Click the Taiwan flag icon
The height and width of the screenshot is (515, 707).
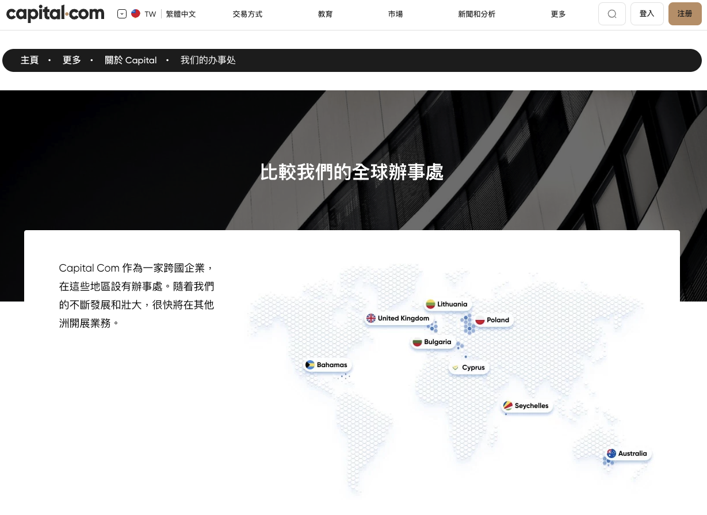pos(136,14)
